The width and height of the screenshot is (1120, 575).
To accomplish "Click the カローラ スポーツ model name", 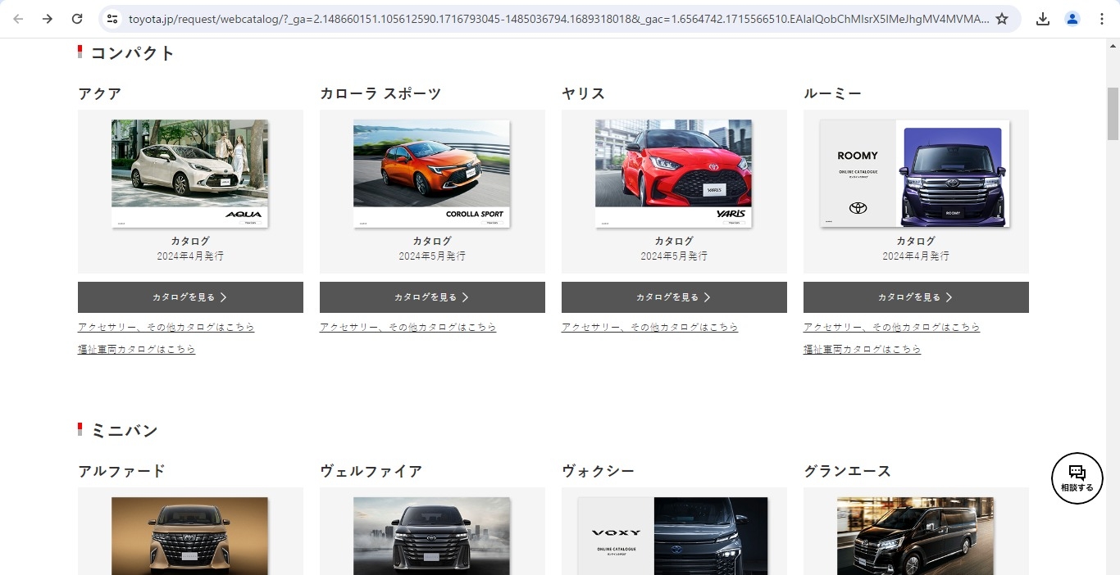I will (x=380, y=93).
